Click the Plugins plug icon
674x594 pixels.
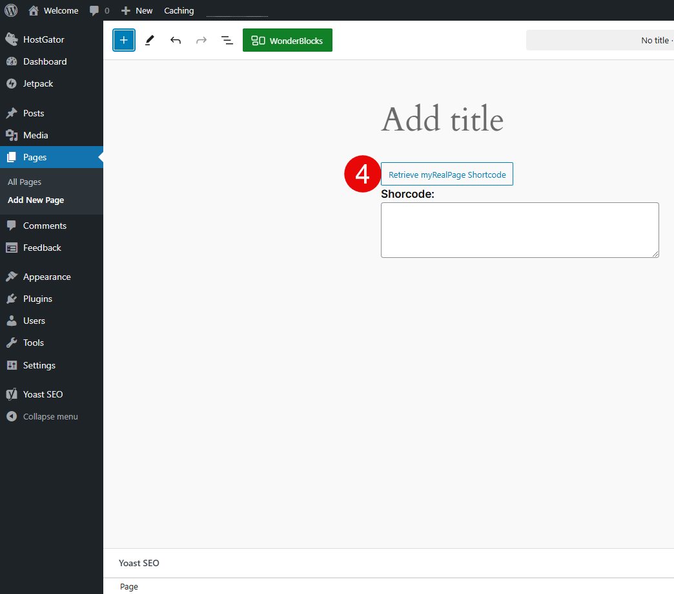pyautogui.click(x=12, y=299)
